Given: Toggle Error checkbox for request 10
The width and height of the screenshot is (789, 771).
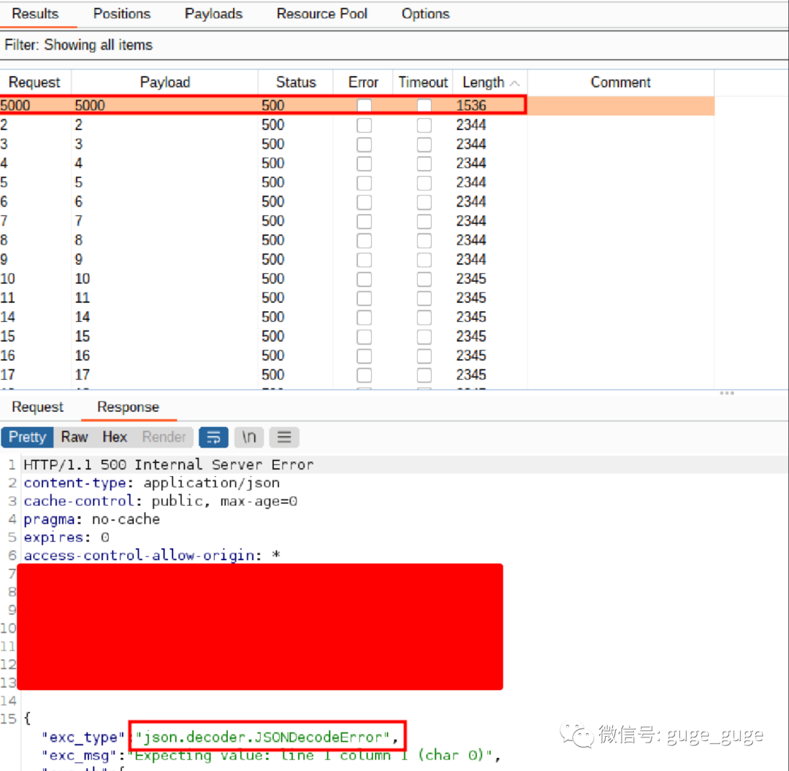Looking at the screenshot, I should click(365, 279).
